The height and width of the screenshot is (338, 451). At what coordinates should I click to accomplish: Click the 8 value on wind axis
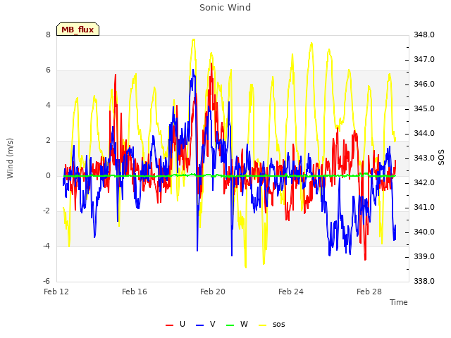pyautogui.click(x=48, y=35)
